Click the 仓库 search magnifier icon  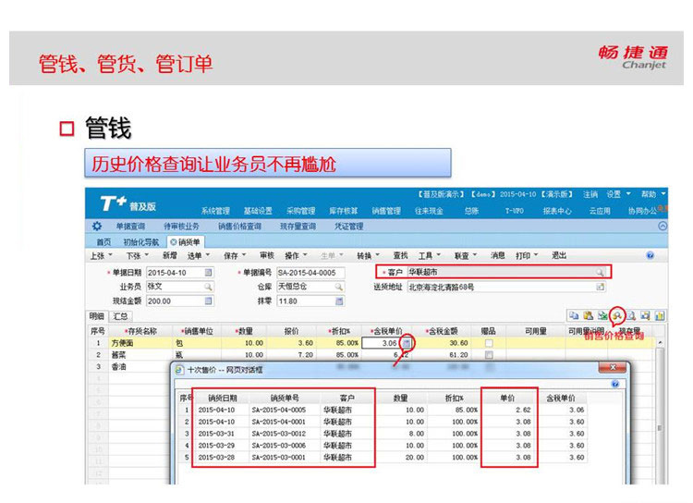(338, 287)
